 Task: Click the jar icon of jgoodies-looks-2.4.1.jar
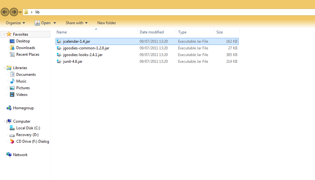(x=59, y=55)
